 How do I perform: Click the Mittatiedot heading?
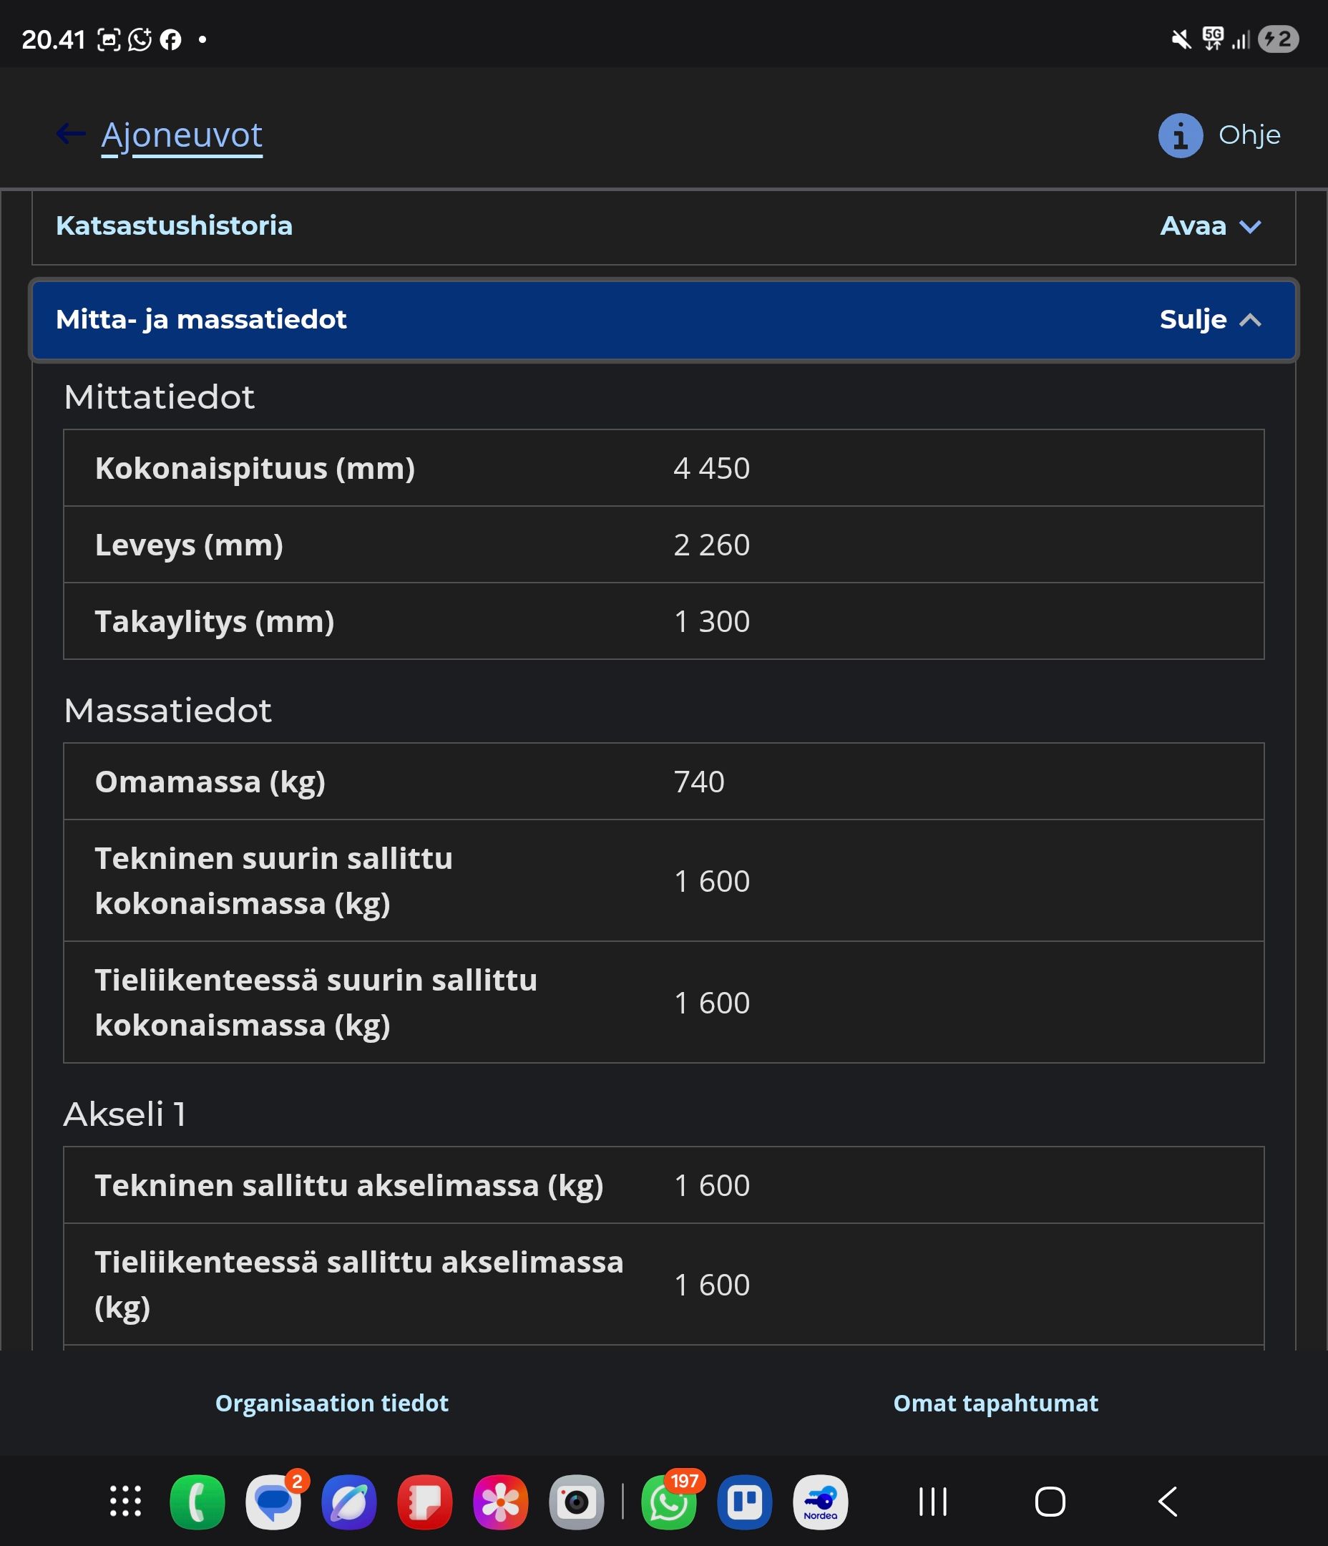(x=159, y=397)
